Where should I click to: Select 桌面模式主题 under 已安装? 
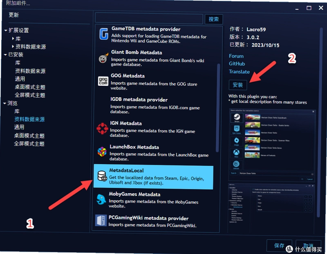pos(30,87)
